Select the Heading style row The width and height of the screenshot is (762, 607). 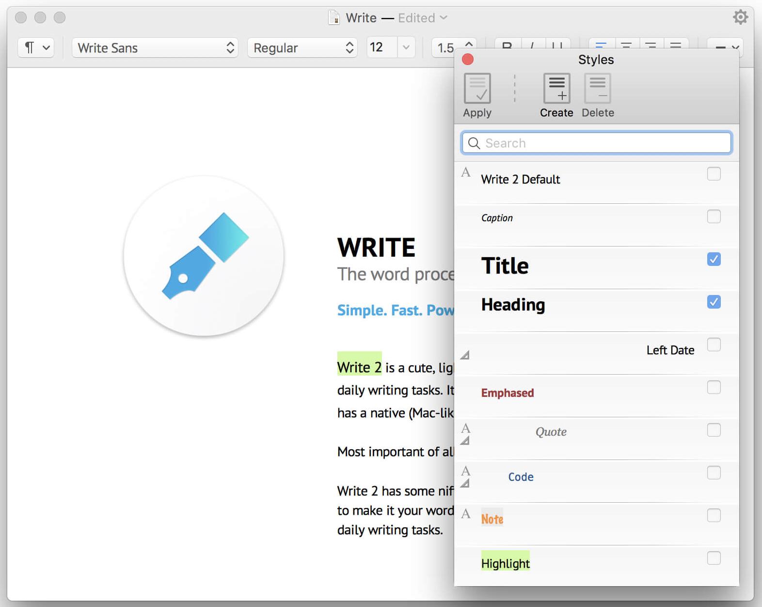click(x=597, y=311)
